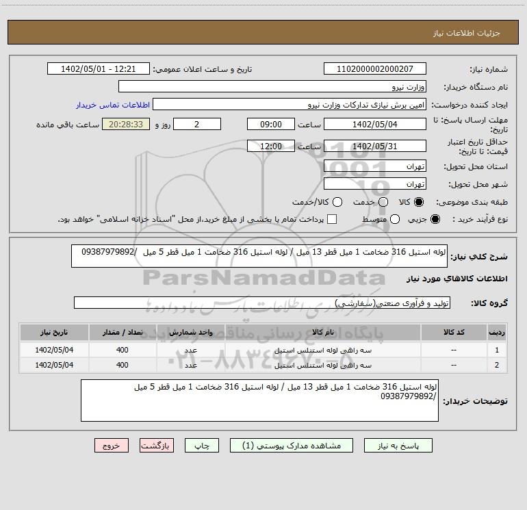
Task: Open the اطلاعات تماس خریدار link
Action: [x=113, y=105]
